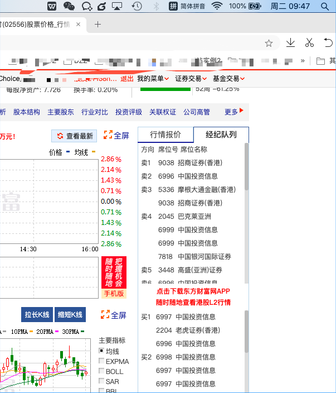Select 卖5 3448 高盛(亚洲)证券 row
The height and width of the screenshot is (393, 336).
click(x=191, y=270)
